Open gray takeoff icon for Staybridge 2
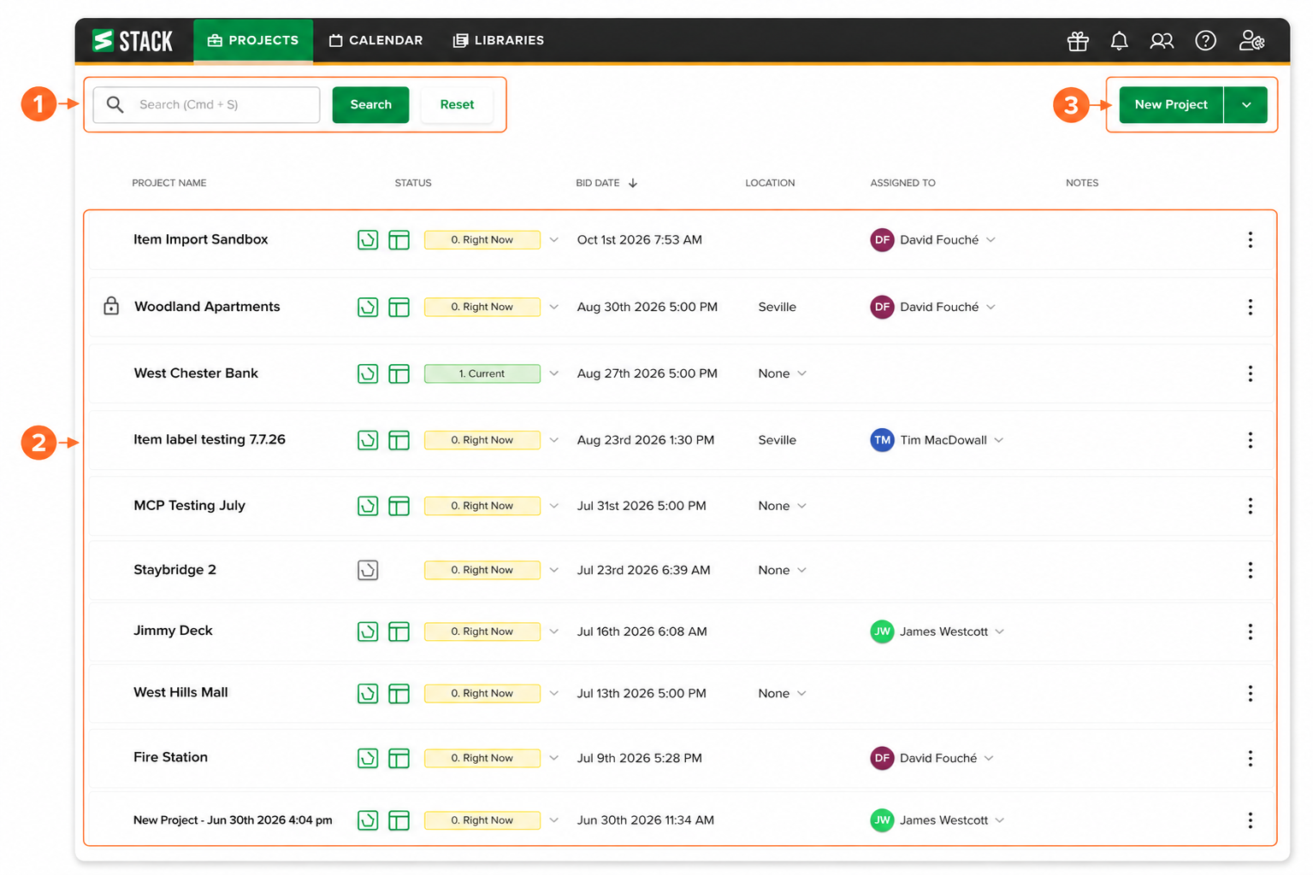 (x=368, y=570)
